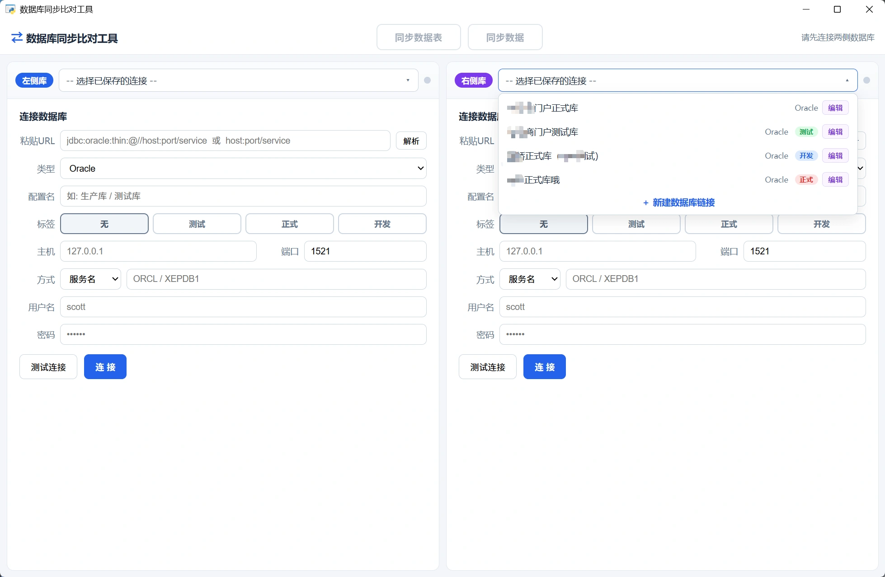Focus the right 密码 input field
This screenshot has width=885, height=577.
pos(683,334)
